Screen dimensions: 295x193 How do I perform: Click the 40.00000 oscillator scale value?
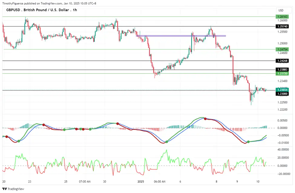[x=283, y=150]
